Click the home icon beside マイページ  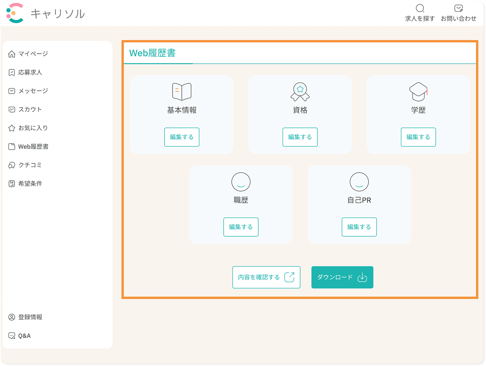click(x=12, y=54)
